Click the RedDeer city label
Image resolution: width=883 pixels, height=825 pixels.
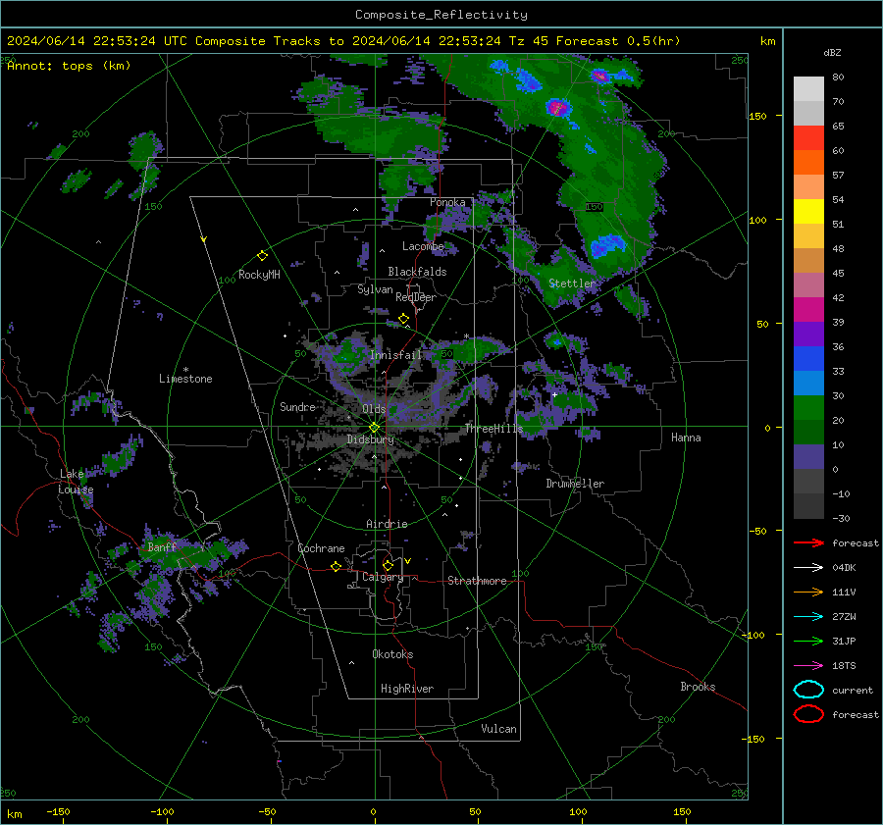pos(416,297)
